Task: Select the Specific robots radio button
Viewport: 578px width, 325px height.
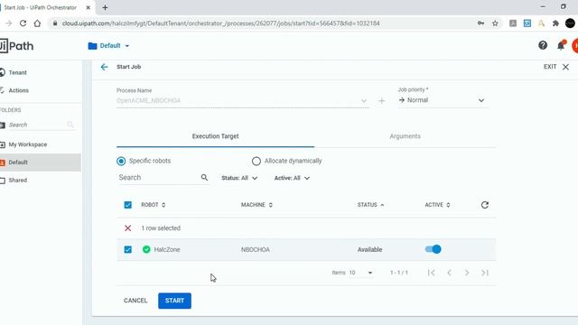Action: click(121, 161)
